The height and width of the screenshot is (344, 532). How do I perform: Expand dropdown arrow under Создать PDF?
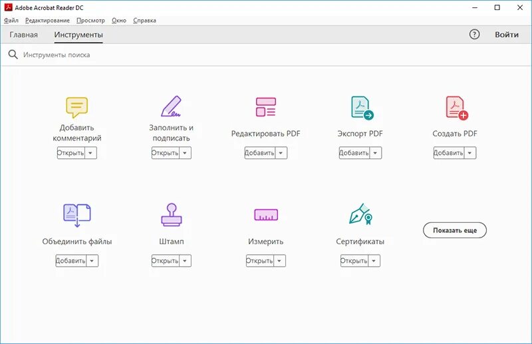point(470,153)
